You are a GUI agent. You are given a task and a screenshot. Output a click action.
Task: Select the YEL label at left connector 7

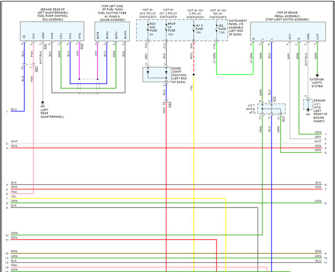[14, 197]
